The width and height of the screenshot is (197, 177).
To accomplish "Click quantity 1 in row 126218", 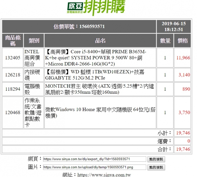I will tap(165, 75).
